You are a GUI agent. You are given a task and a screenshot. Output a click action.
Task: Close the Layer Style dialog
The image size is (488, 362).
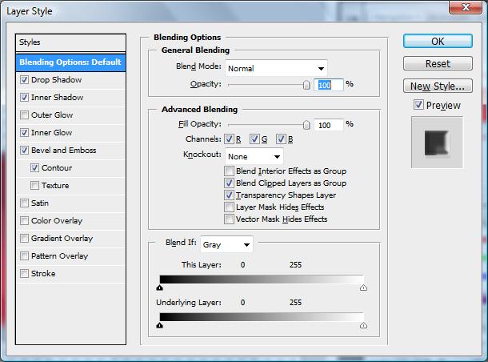pyautogui.click(x=466, y=7)
